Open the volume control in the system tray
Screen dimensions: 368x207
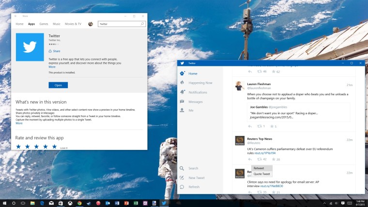click(x=337, y=203)
